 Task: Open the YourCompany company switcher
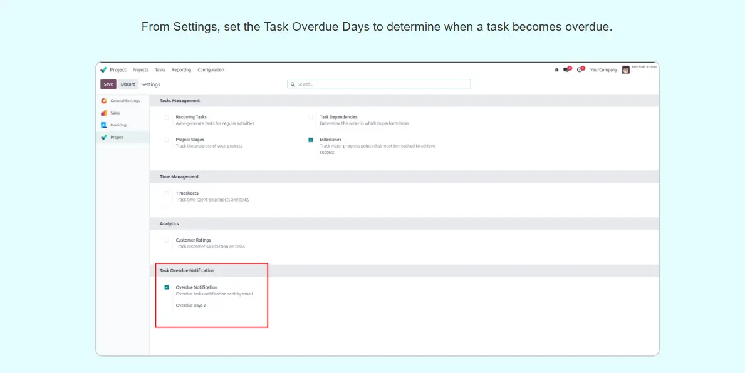[x=603, y=70]
